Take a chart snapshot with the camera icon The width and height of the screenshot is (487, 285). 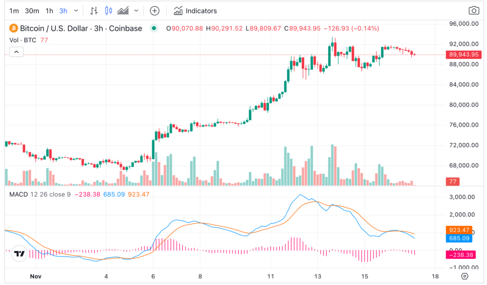tap(473, 10)
